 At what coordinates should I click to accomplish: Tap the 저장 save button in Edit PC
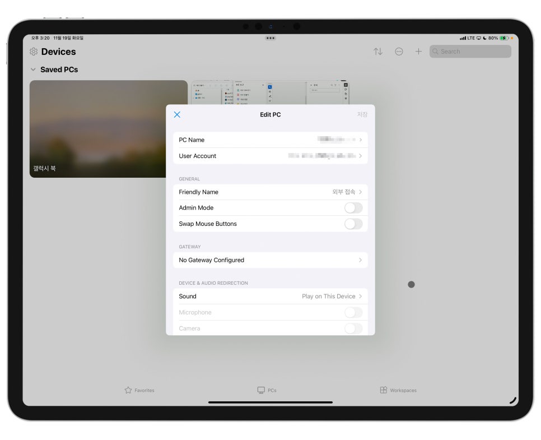click(362, 114)
